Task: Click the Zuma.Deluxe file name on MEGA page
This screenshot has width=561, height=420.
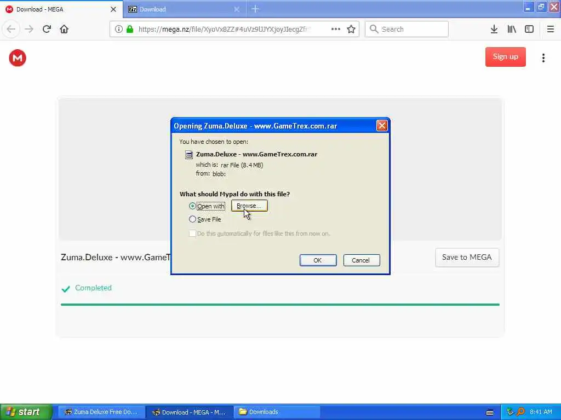Action: tap(116, 258)
